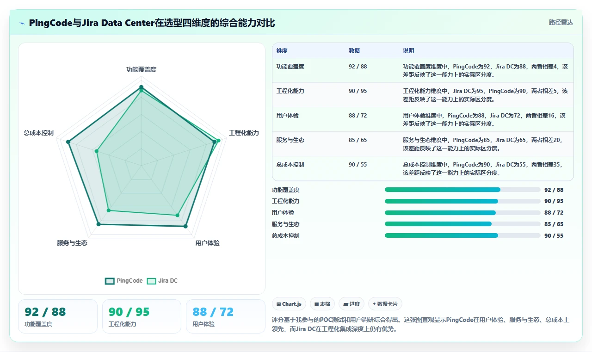592x352 pixels.
Task: Click PingCode's 服务与生态 radar data point
Action: 98,224
